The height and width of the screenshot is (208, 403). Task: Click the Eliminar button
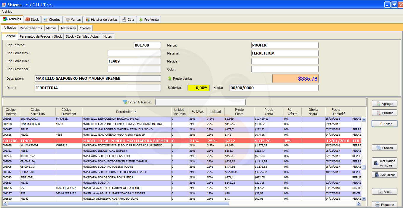coord(385,113)
